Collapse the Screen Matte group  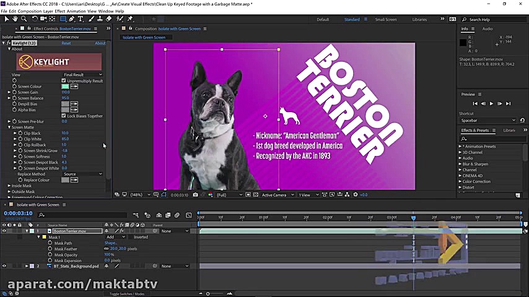pyautogui.click(x=9, y=127)
